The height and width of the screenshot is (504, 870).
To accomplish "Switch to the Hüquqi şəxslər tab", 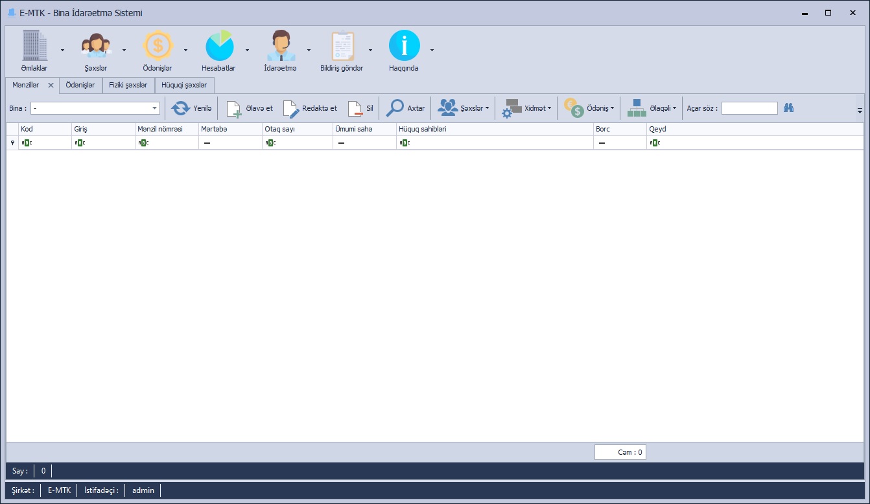I will click(x=184, y=85).
